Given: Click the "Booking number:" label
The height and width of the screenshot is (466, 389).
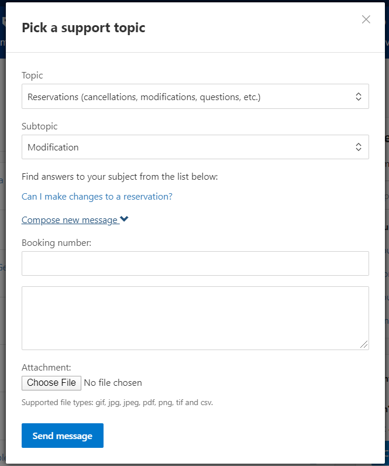Looking at the screenshot, I should [57, 242].
